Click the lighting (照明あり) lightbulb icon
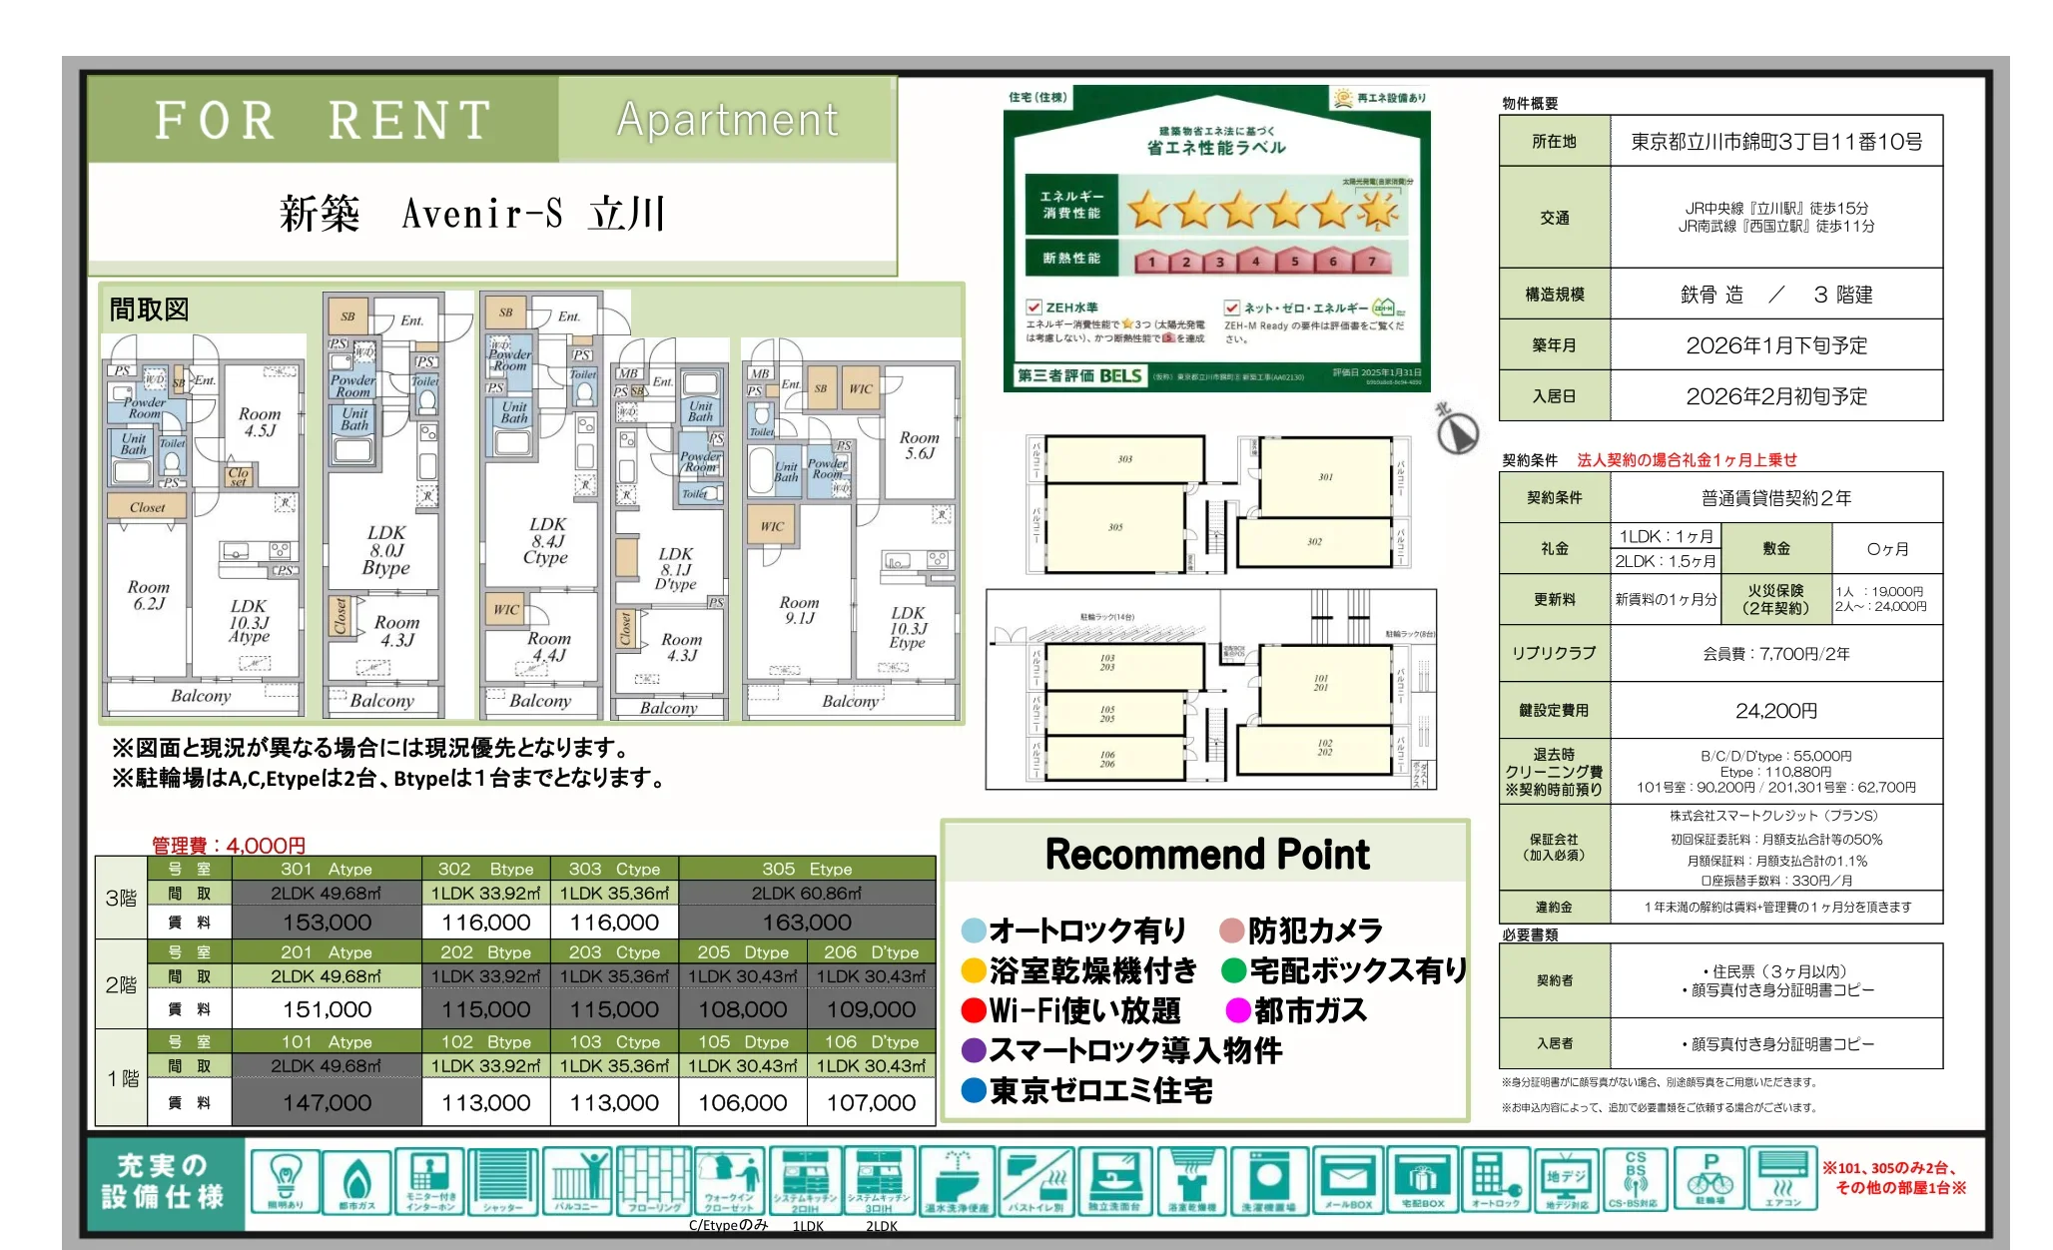This screenshot has height=1250, width=2053. 285,1180
